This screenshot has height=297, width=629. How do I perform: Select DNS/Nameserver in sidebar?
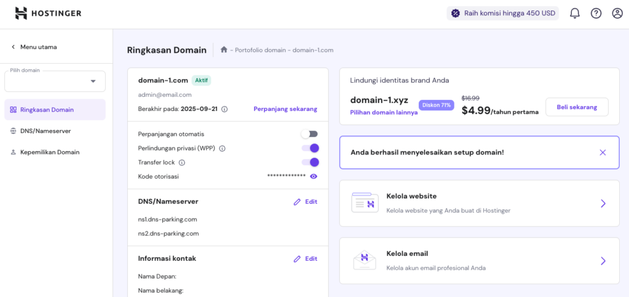[55, 130]
